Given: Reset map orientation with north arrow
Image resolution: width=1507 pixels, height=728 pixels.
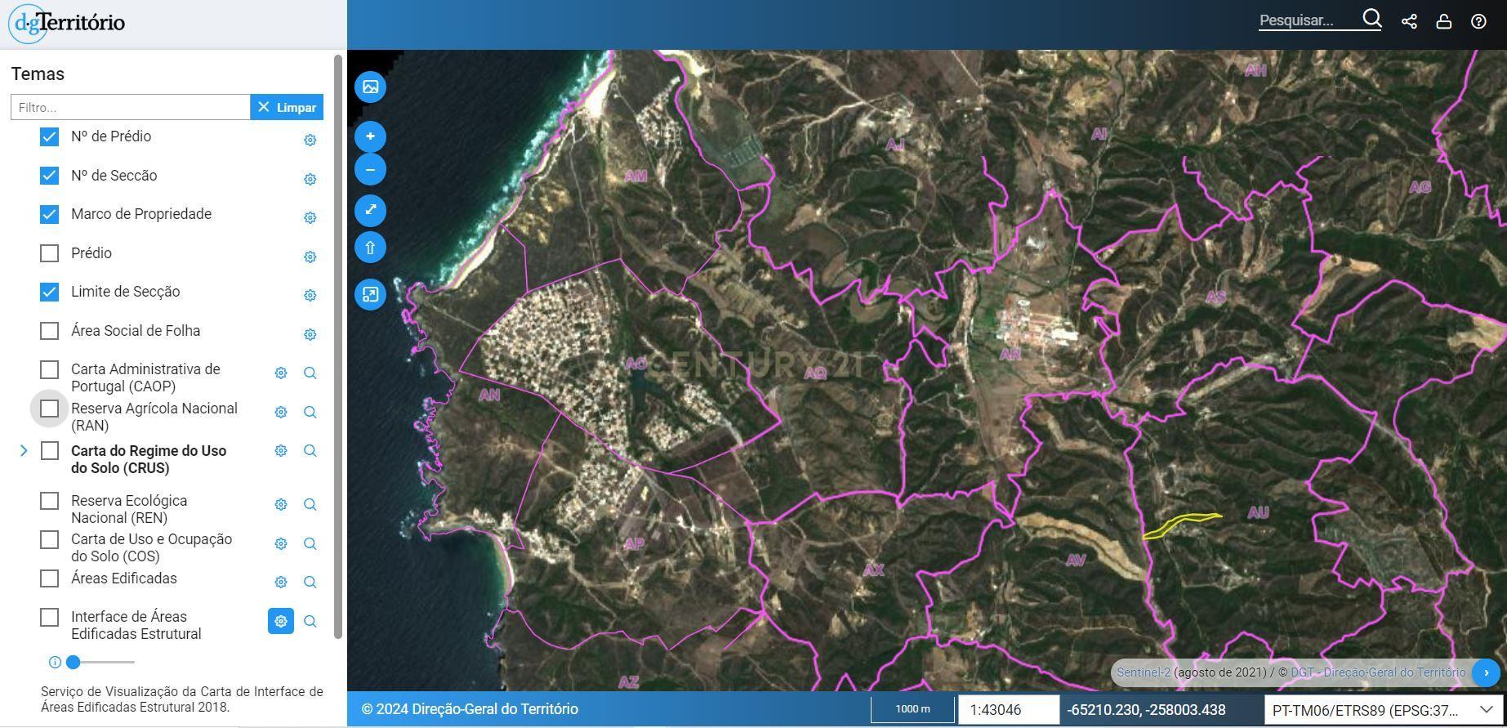Looking at the screenshot, I should point(370,248).
